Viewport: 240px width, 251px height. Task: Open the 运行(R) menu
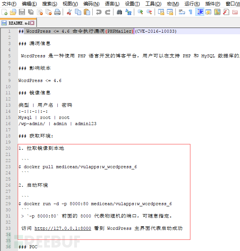(192, 3)
